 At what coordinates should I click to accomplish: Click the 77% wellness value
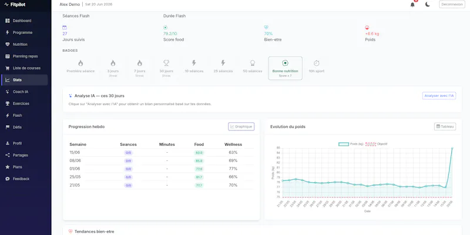coord(233,169)
